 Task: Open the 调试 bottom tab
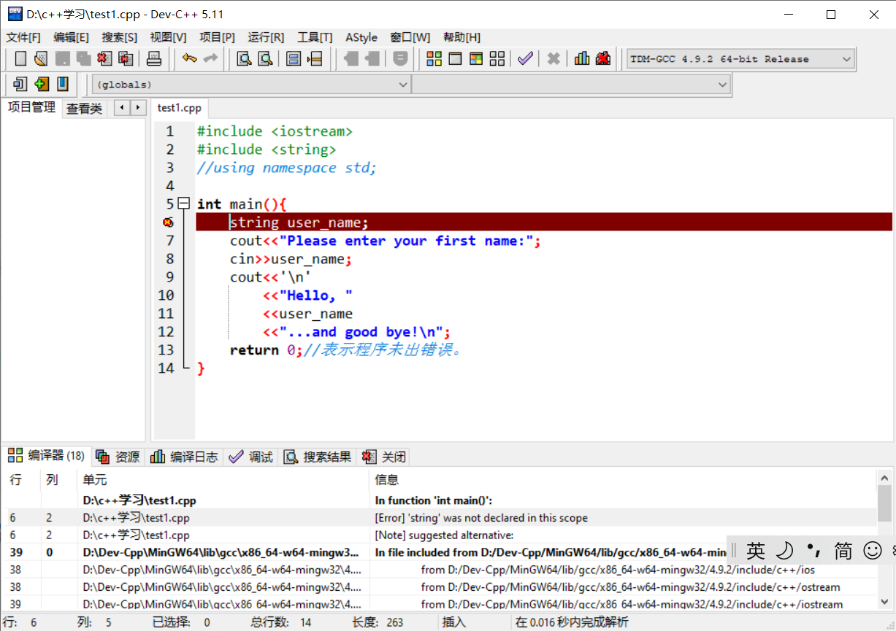point(251,457)
